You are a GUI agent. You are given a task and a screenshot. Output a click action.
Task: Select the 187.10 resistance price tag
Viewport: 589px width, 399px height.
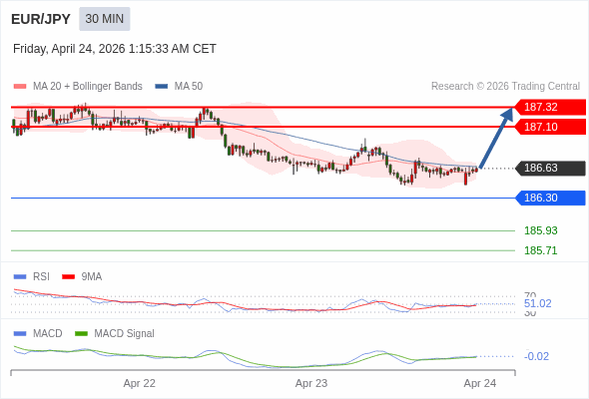[549, 127]
